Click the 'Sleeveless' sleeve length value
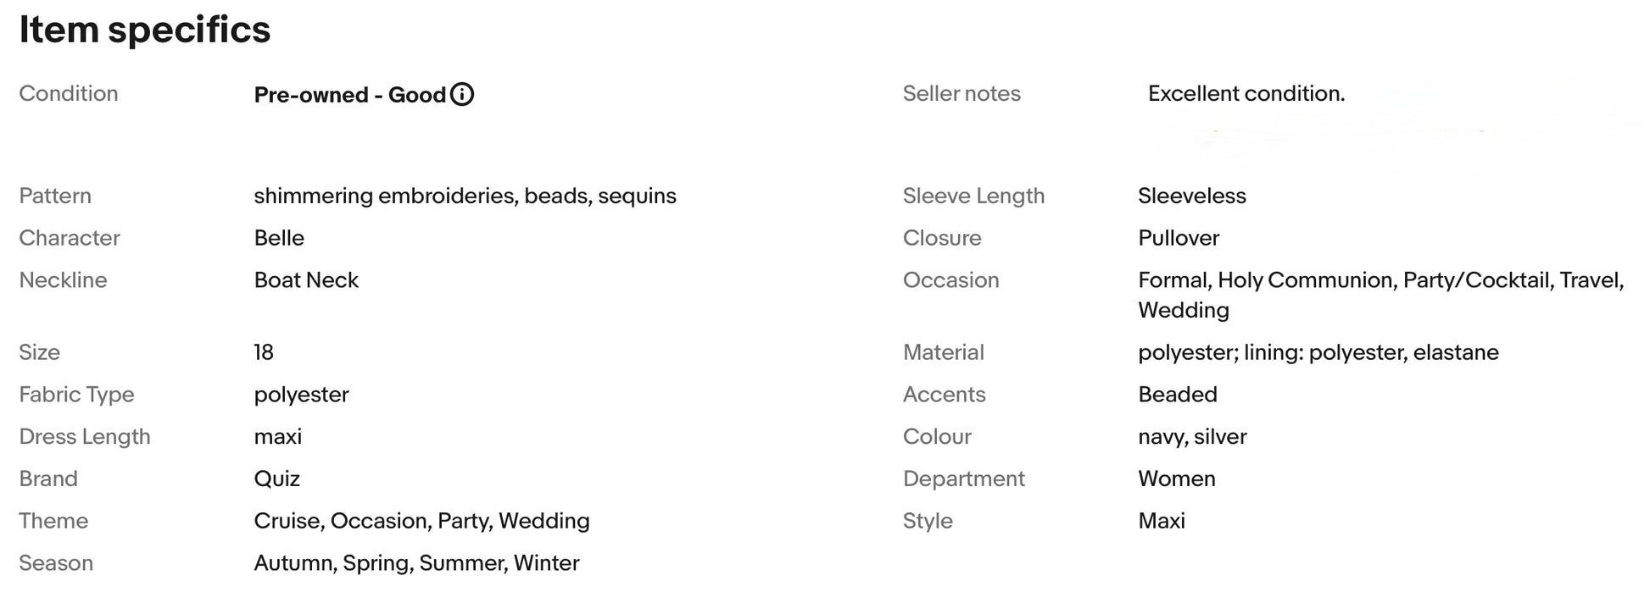1650x614 pixels. pos(1192,196)
